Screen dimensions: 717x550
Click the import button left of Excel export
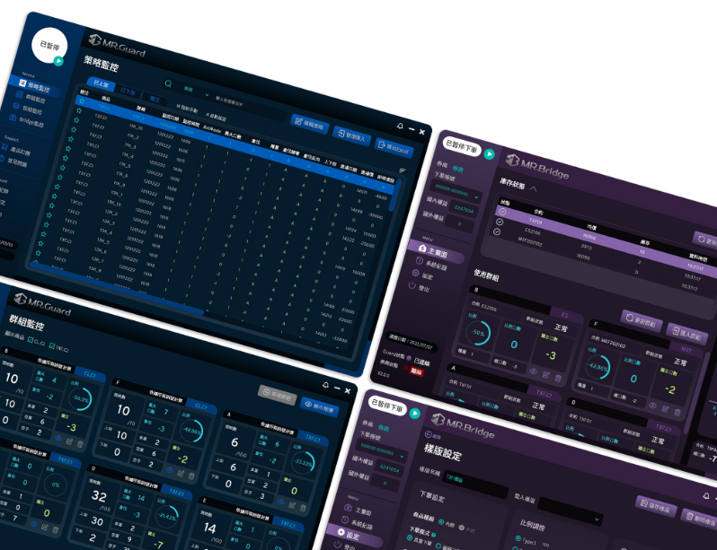pyautogui.click(x=351, y=135)
